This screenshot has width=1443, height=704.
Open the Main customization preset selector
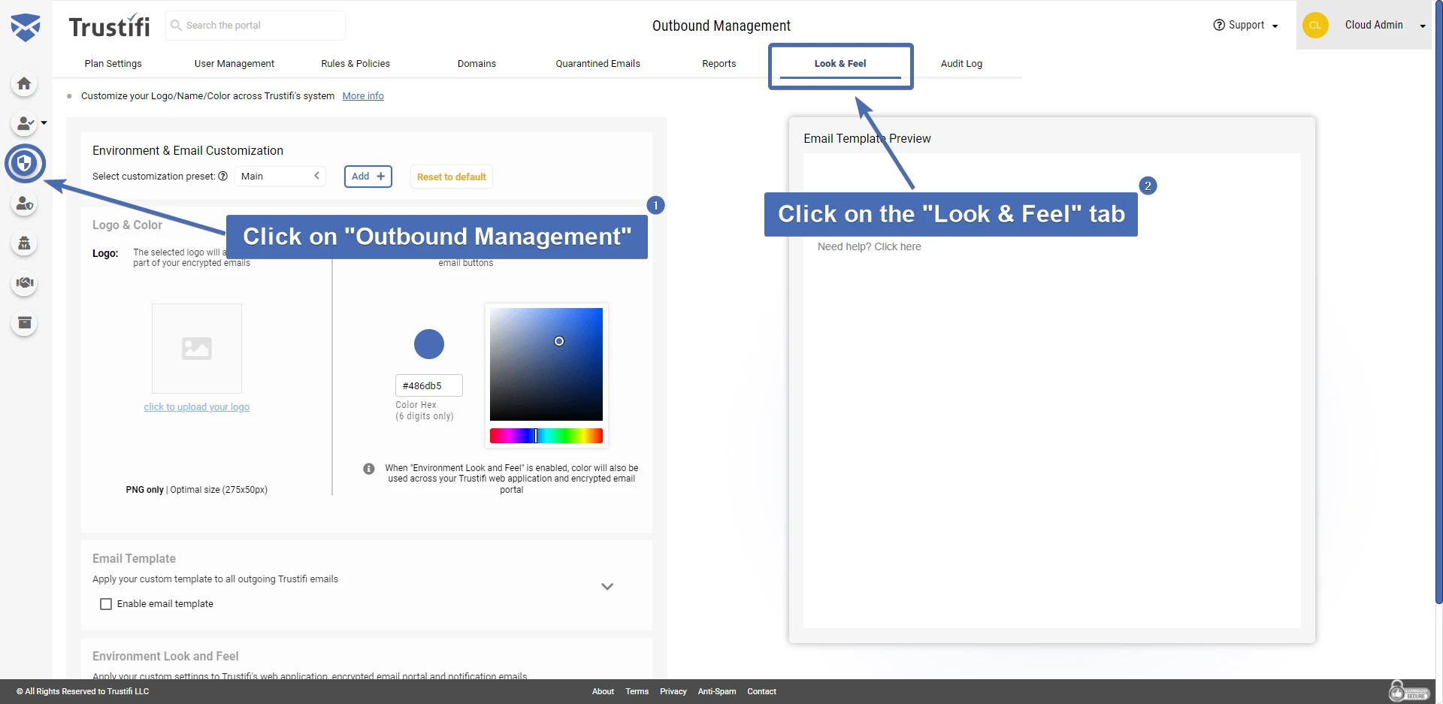tap(280, 176)
